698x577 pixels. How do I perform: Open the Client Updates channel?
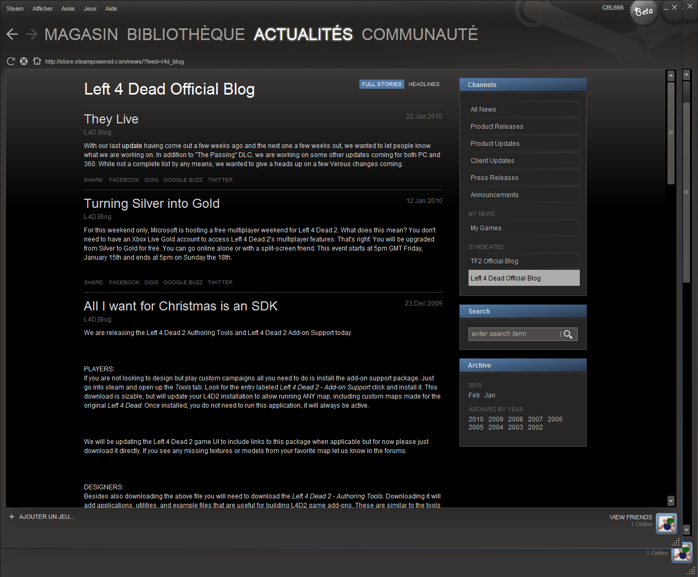524,160
